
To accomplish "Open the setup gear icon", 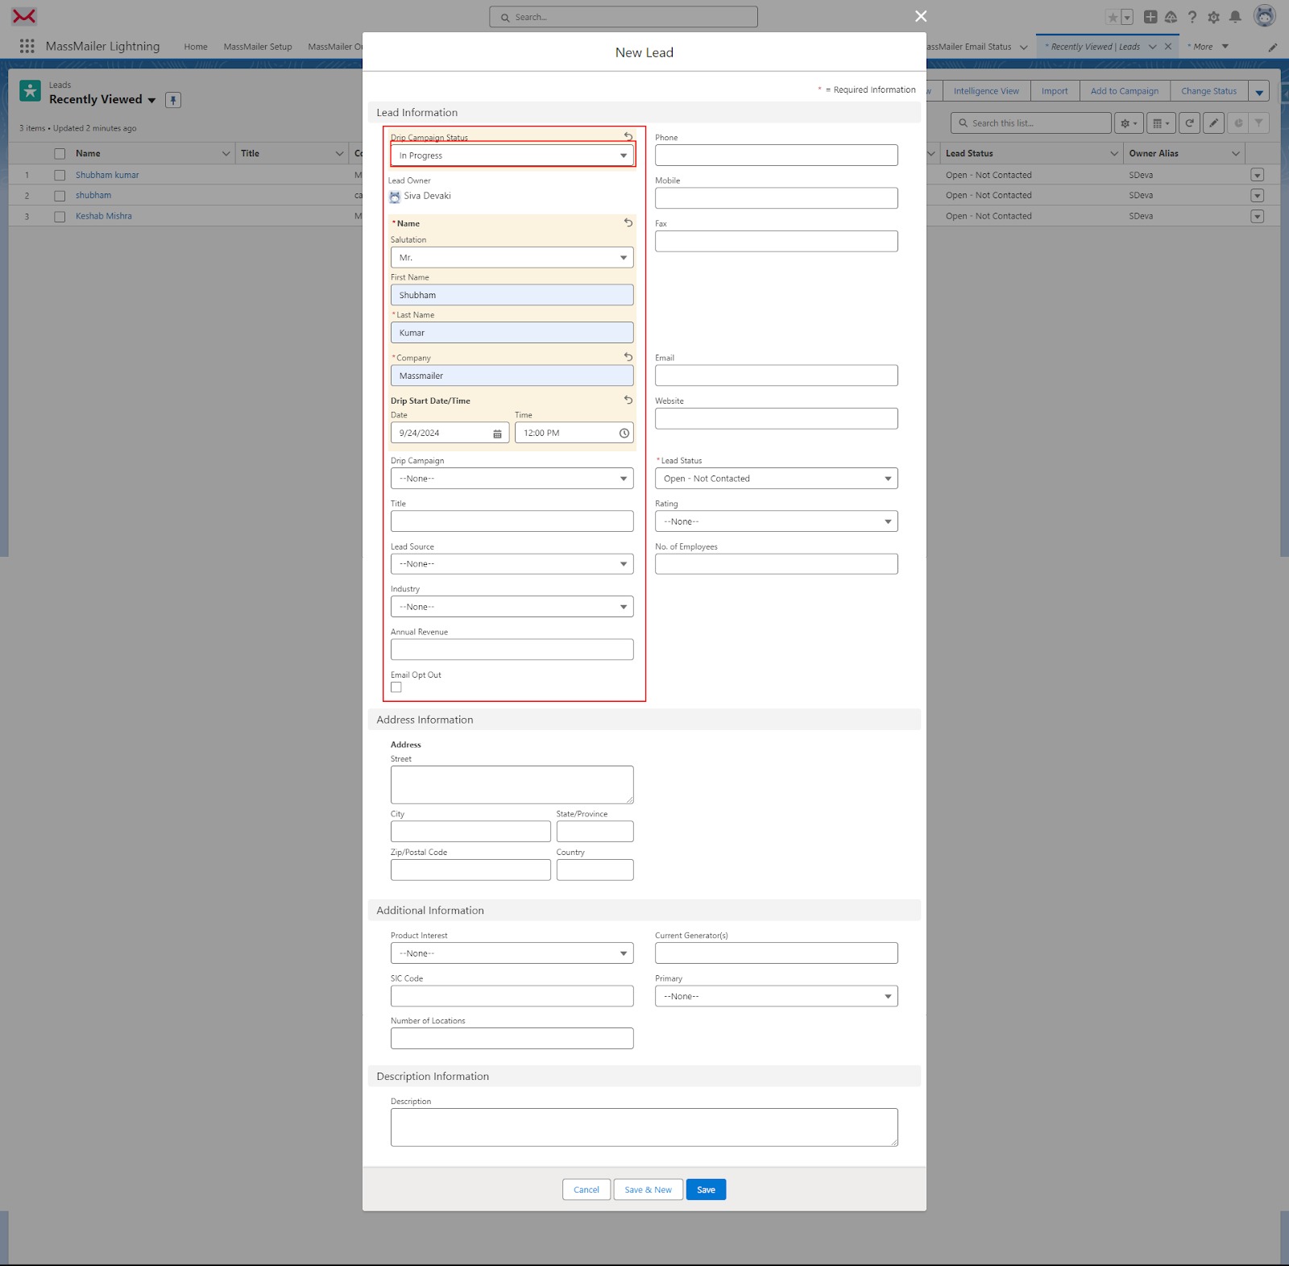I will click(x=1213, y=17).
